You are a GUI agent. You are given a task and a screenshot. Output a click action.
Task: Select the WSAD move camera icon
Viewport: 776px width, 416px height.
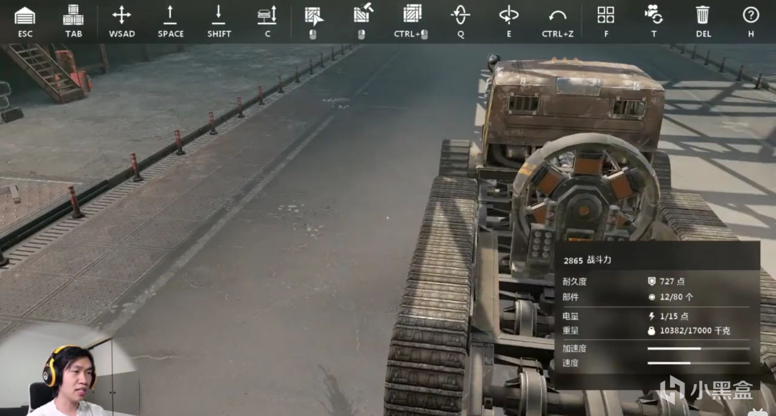pyautogui.click(x=121, y=15)
